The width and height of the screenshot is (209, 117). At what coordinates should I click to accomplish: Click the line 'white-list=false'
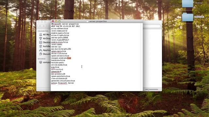(59, 54)
